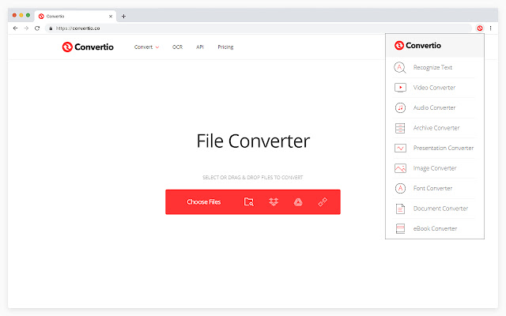
Task: Go to the OCR page
Action: [177, 47]
